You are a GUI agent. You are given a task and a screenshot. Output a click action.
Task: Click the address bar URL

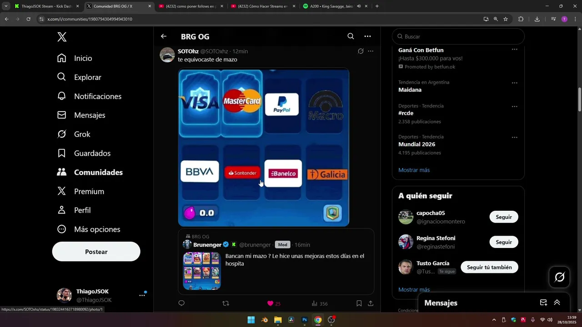90,19
